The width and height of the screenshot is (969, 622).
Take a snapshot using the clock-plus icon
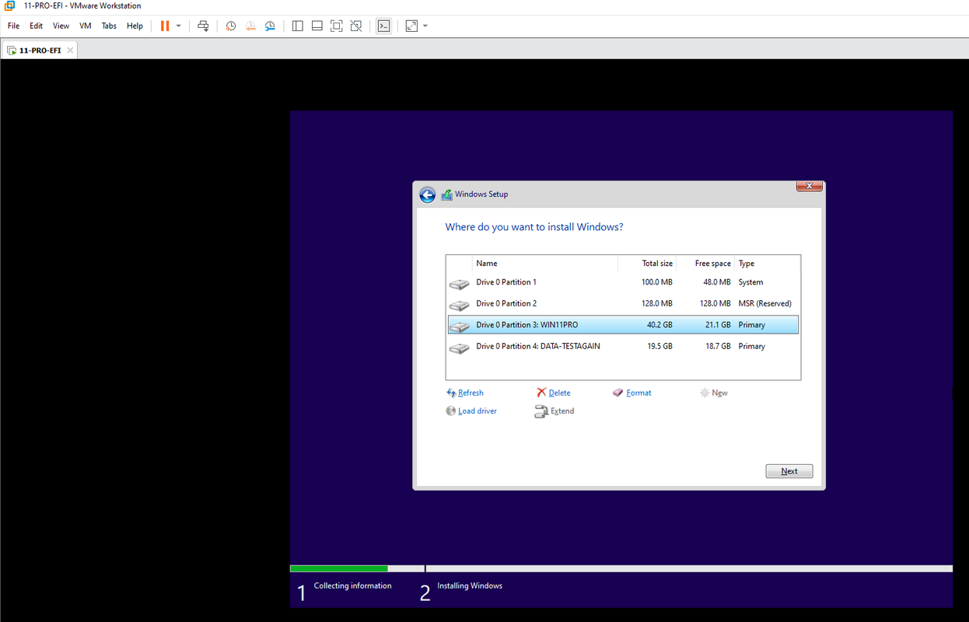coord(231,26)
